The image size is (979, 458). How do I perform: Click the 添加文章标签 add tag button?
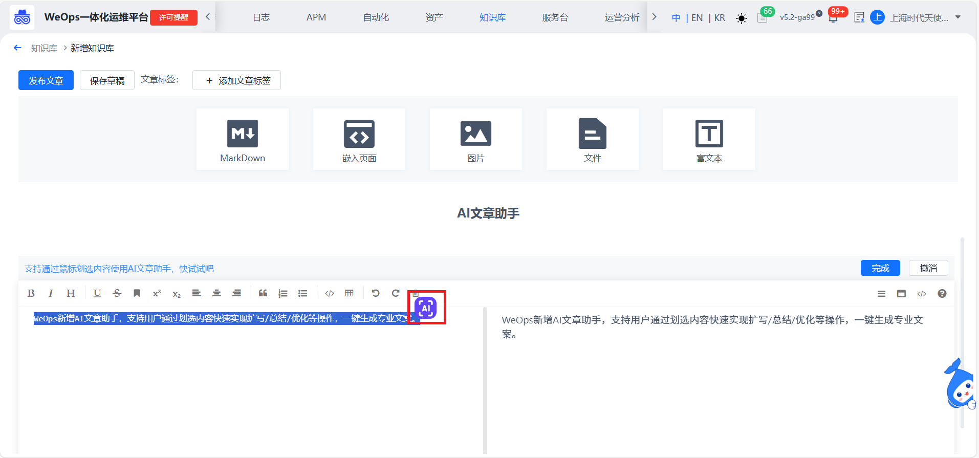point(236,80)
